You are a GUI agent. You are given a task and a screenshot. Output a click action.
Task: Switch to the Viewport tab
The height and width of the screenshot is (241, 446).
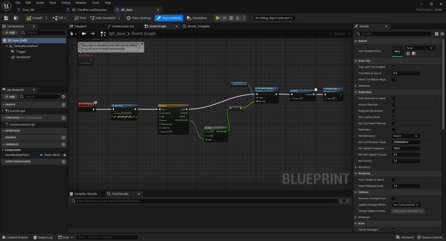point(81,26)
